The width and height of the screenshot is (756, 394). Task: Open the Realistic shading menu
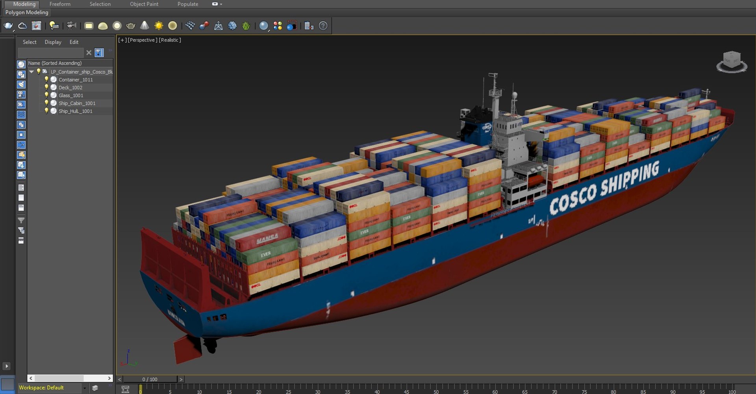[170, 40]
